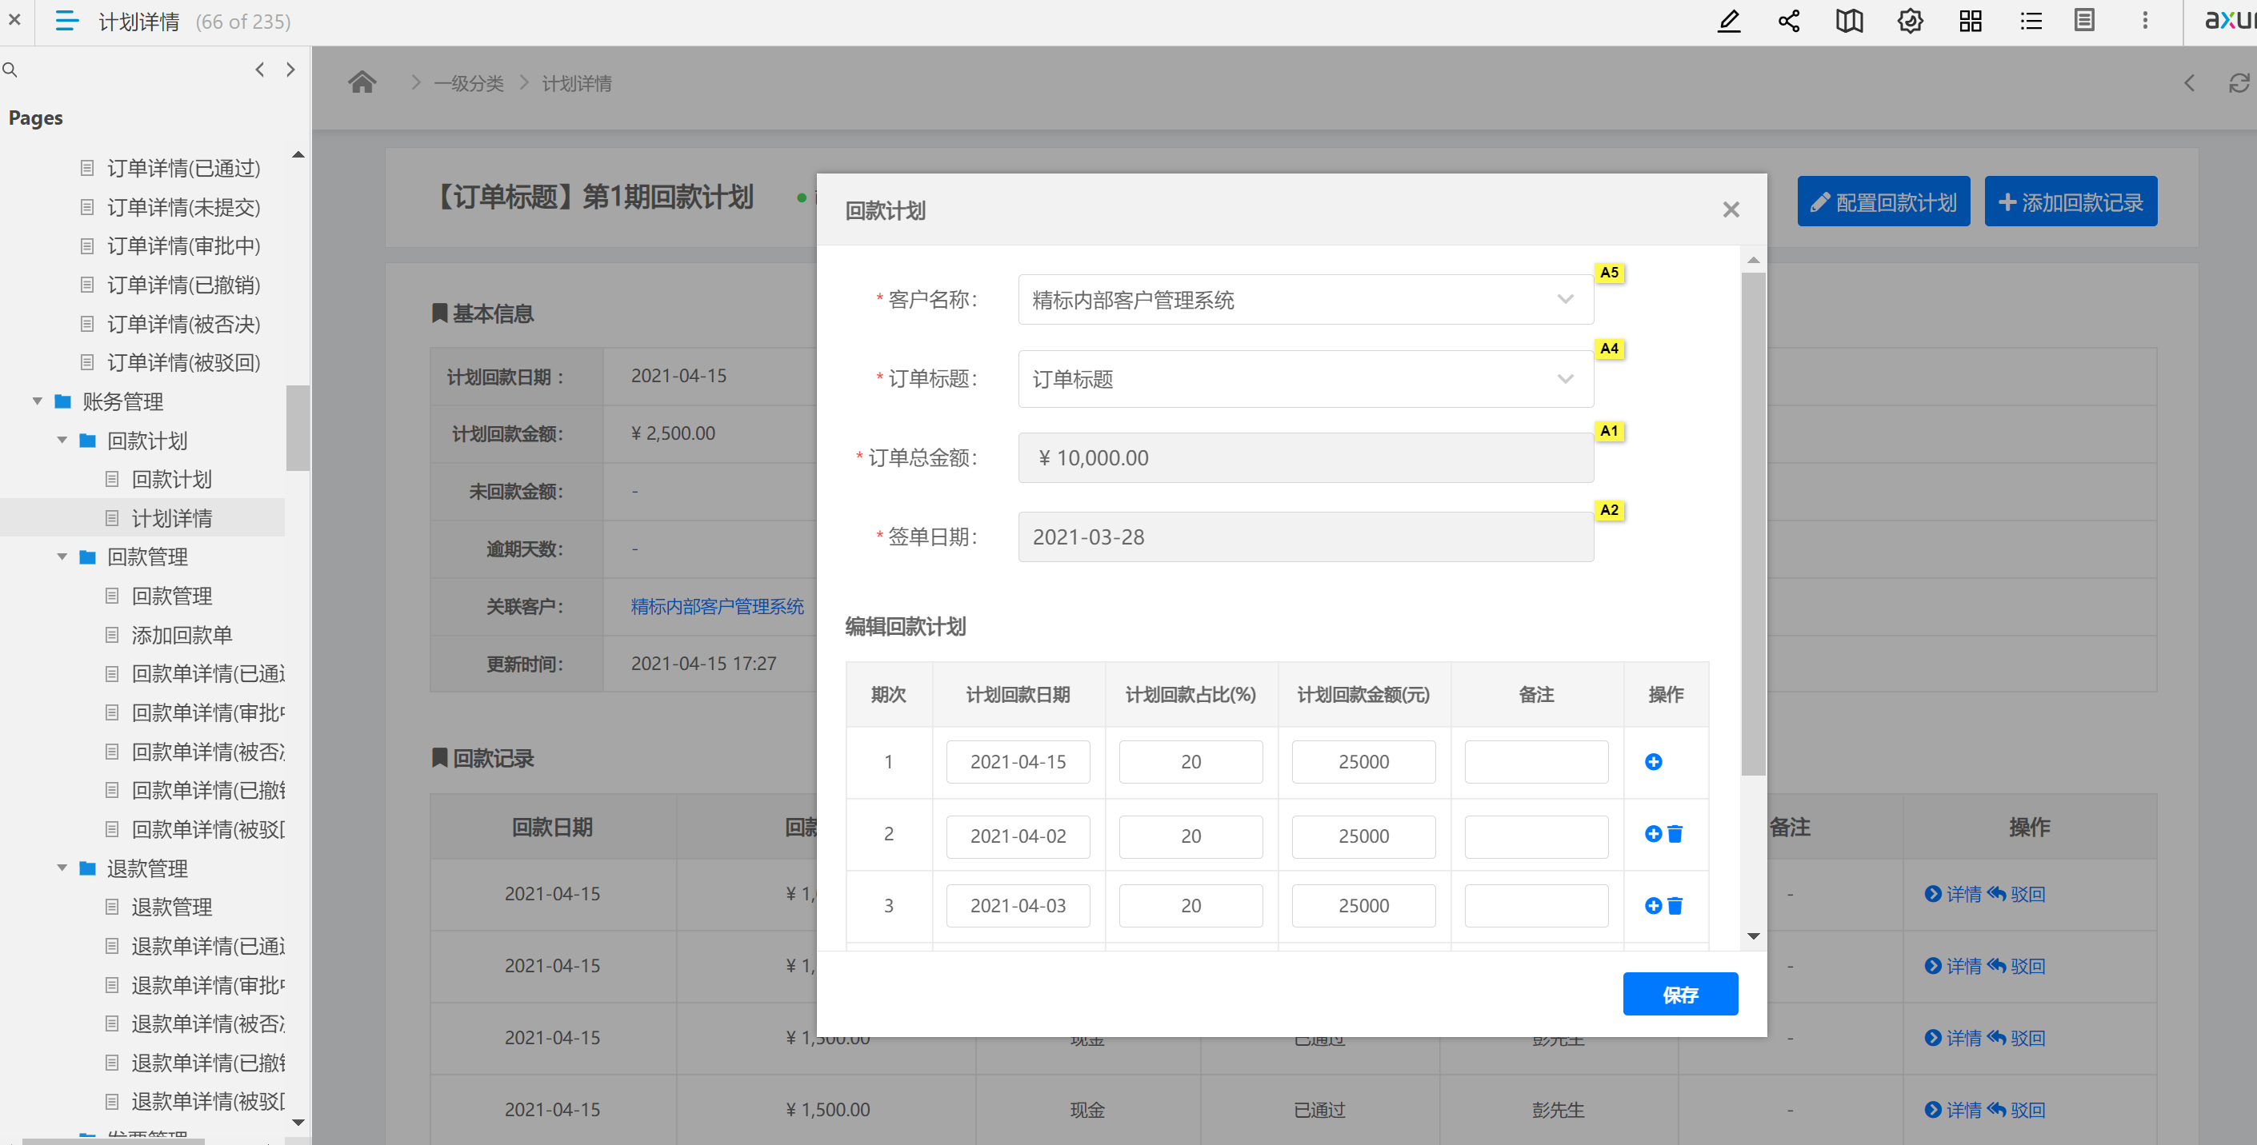Open page 订单详情(已通过)
Image resolution: width=2257 pixels, height=1145 pixels.
click(183, 168)
